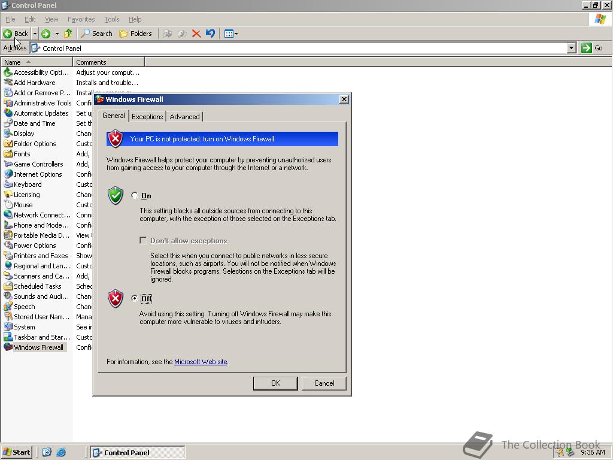Image resolution: width=613 pixels, height=460 pixels.
Task: Select the Accessibility Options icon
Action: 8,72
